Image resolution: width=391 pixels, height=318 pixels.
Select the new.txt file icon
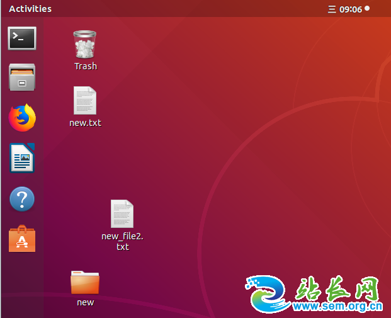(x=85, y=101)
